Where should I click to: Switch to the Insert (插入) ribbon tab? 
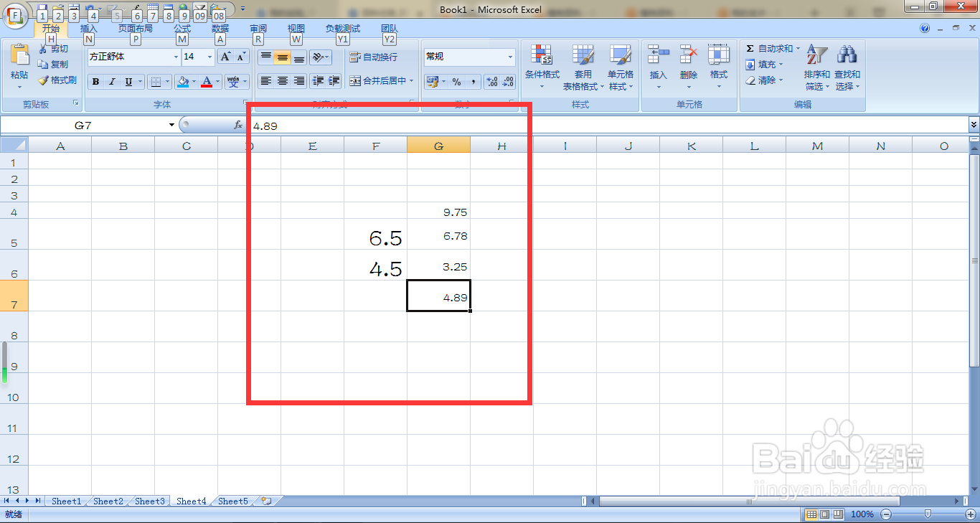pyautogui.click(x=89, y=29)
